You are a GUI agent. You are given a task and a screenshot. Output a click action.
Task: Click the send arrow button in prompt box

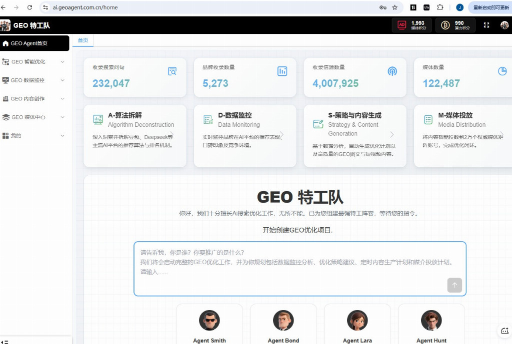coord(454,285)
